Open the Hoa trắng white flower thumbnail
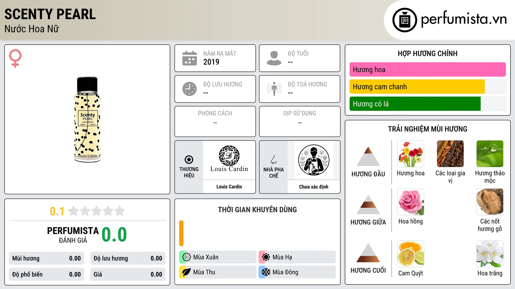This screenshot has height=289, width=515. pyautogui.click(x=490, y=254)
